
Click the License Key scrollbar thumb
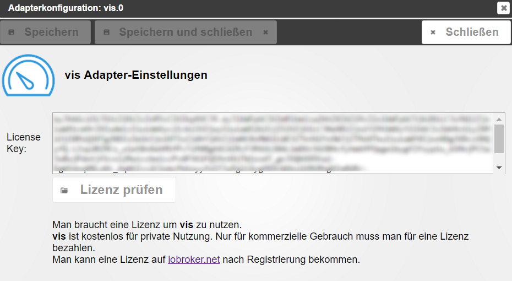(x=499, y=139)
